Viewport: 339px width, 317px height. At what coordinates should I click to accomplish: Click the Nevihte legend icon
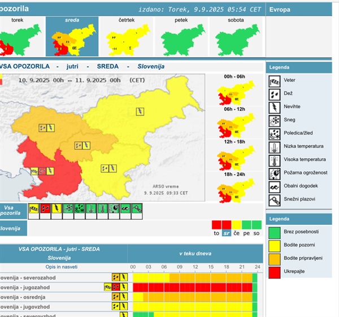pyautogui.click(x=275, y=108)
